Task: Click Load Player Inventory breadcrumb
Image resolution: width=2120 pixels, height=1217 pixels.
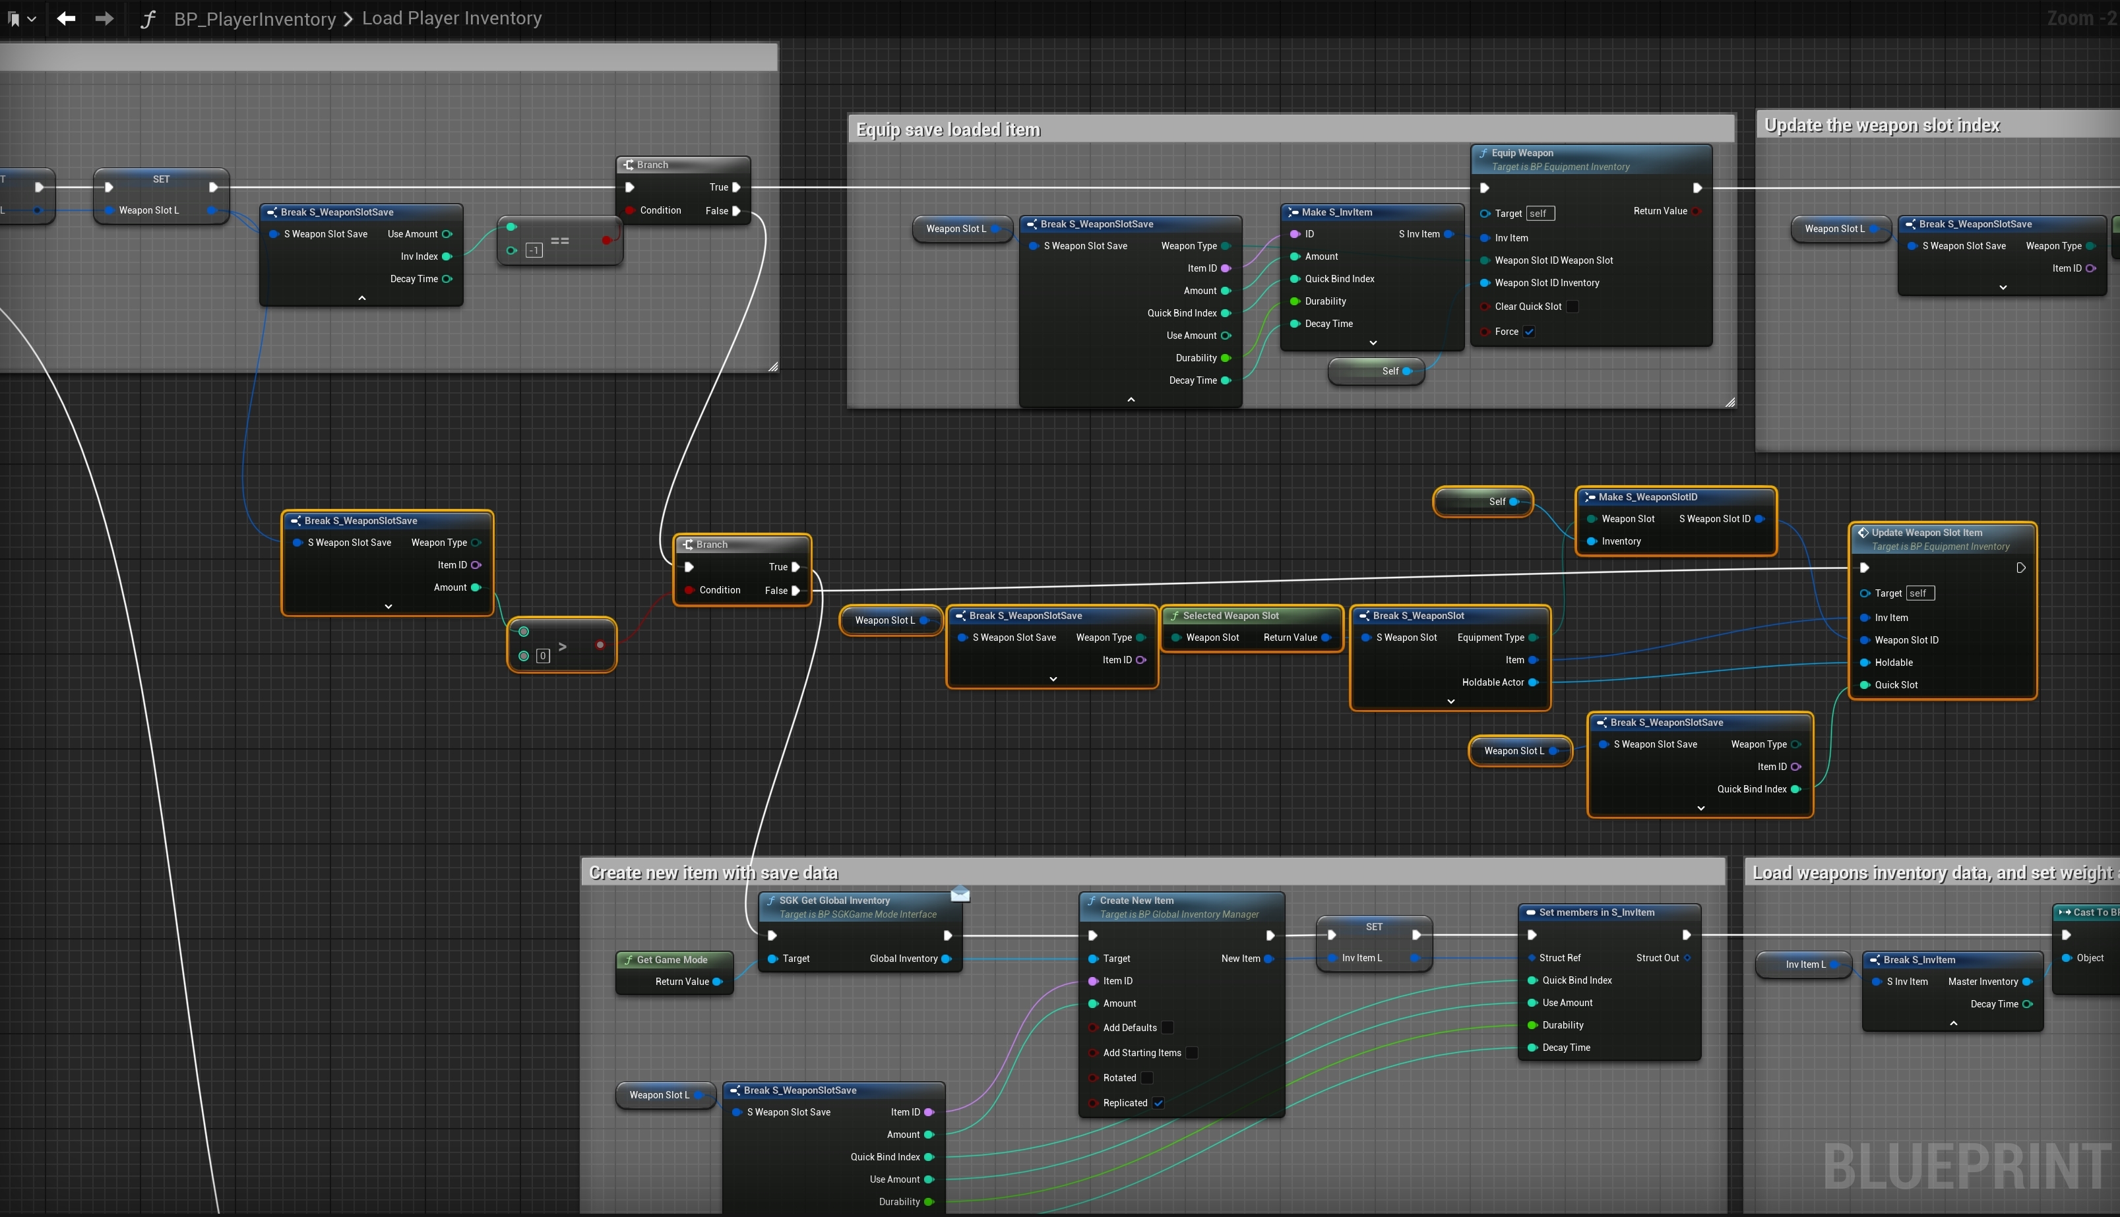Action: coord(452,18)
